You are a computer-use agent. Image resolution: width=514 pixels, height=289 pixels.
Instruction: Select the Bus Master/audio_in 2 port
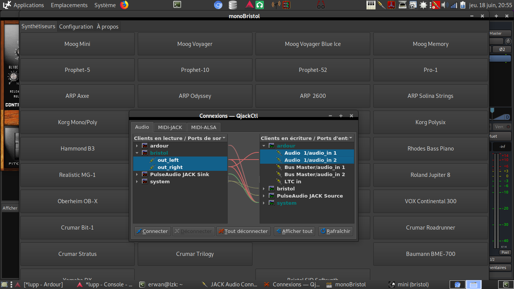pos(315,175)
